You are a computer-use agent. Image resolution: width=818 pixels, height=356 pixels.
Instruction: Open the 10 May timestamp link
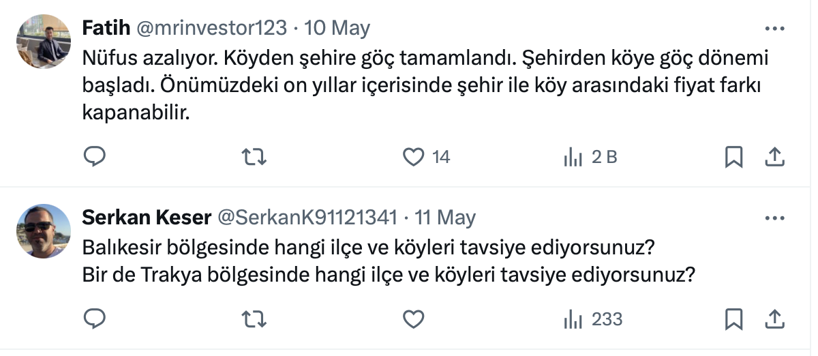(337, 29)
